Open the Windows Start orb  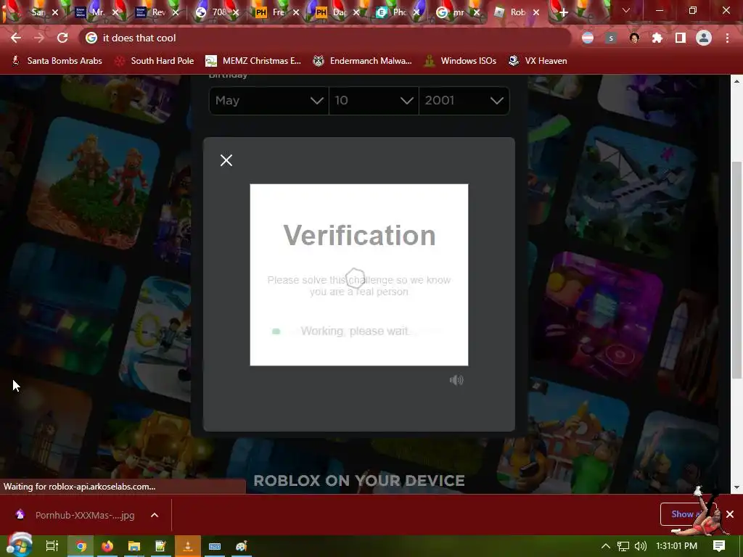pos(19,545)
